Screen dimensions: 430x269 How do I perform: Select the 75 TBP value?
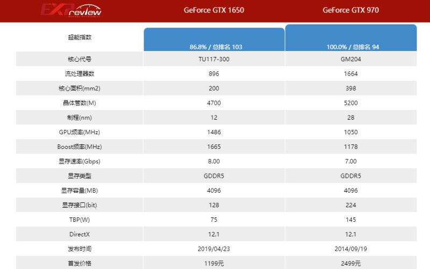click(x=214, y=220)
